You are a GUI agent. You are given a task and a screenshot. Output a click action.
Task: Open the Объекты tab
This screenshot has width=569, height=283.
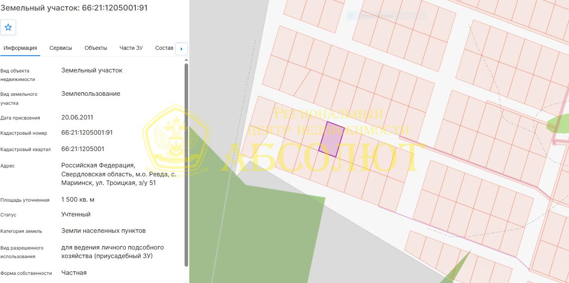pos(96,48)
